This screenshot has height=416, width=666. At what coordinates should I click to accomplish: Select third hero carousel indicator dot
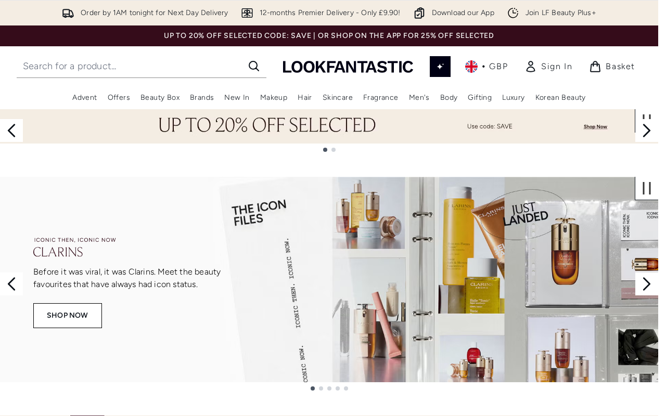329,388
